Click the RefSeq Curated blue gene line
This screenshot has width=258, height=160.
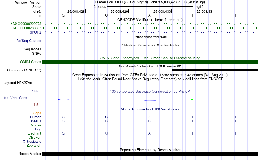[x=150, y=41]
